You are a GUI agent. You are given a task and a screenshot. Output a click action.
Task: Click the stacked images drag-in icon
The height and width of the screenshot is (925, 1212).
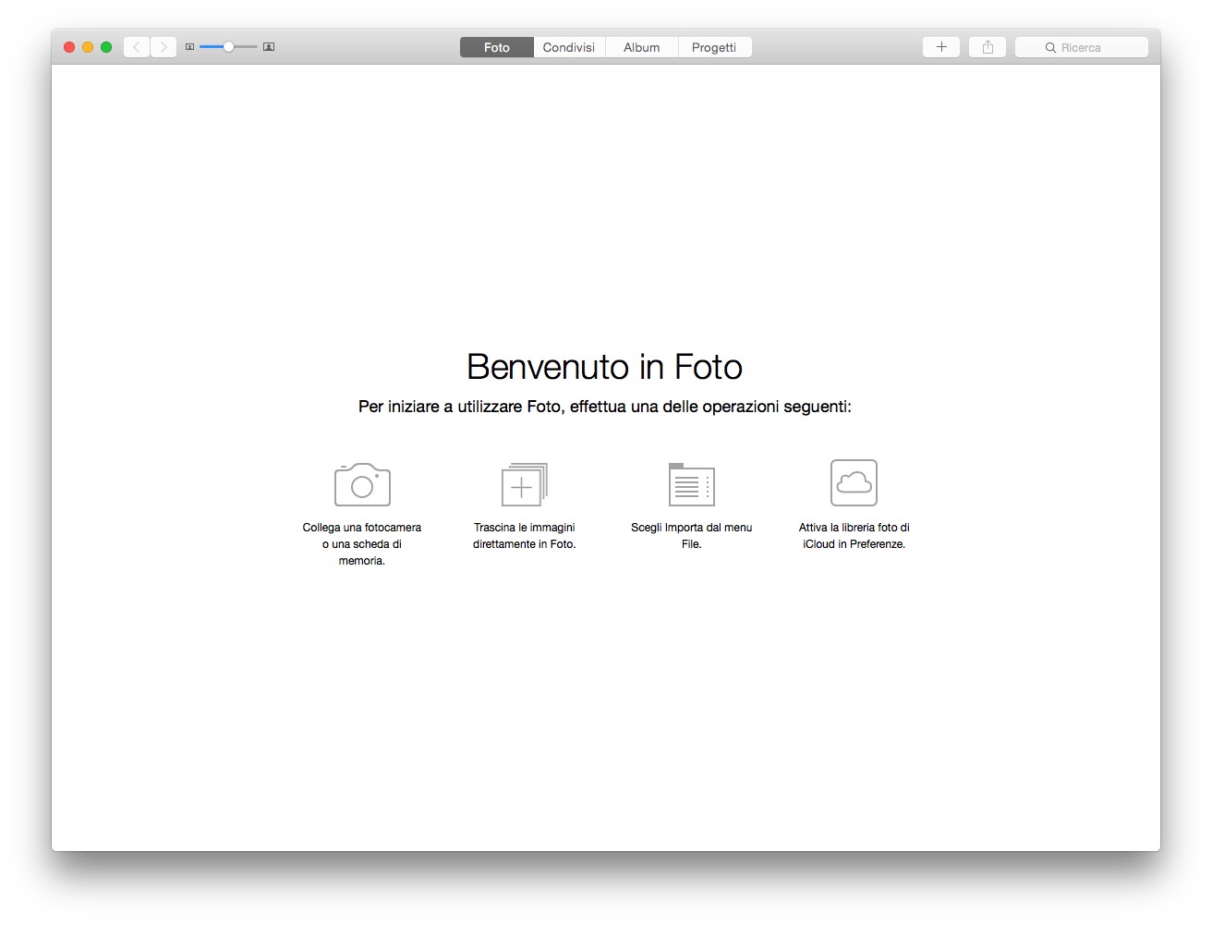tap(525, 484)
